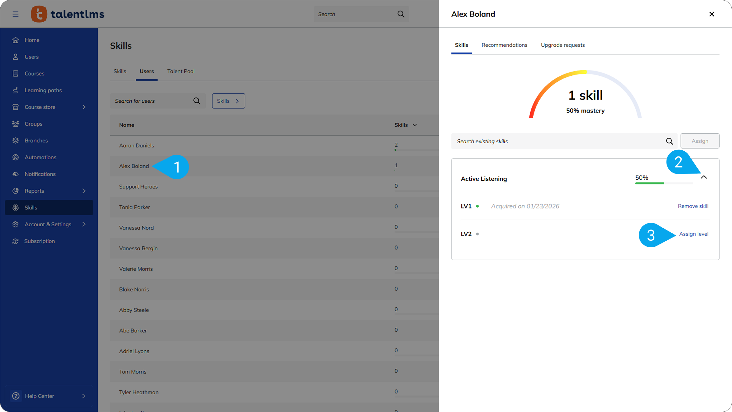The height and width of the screenshot is (412, 732).
Task: Click the Active Listening progress bar
Action: (x=664, y=183)
